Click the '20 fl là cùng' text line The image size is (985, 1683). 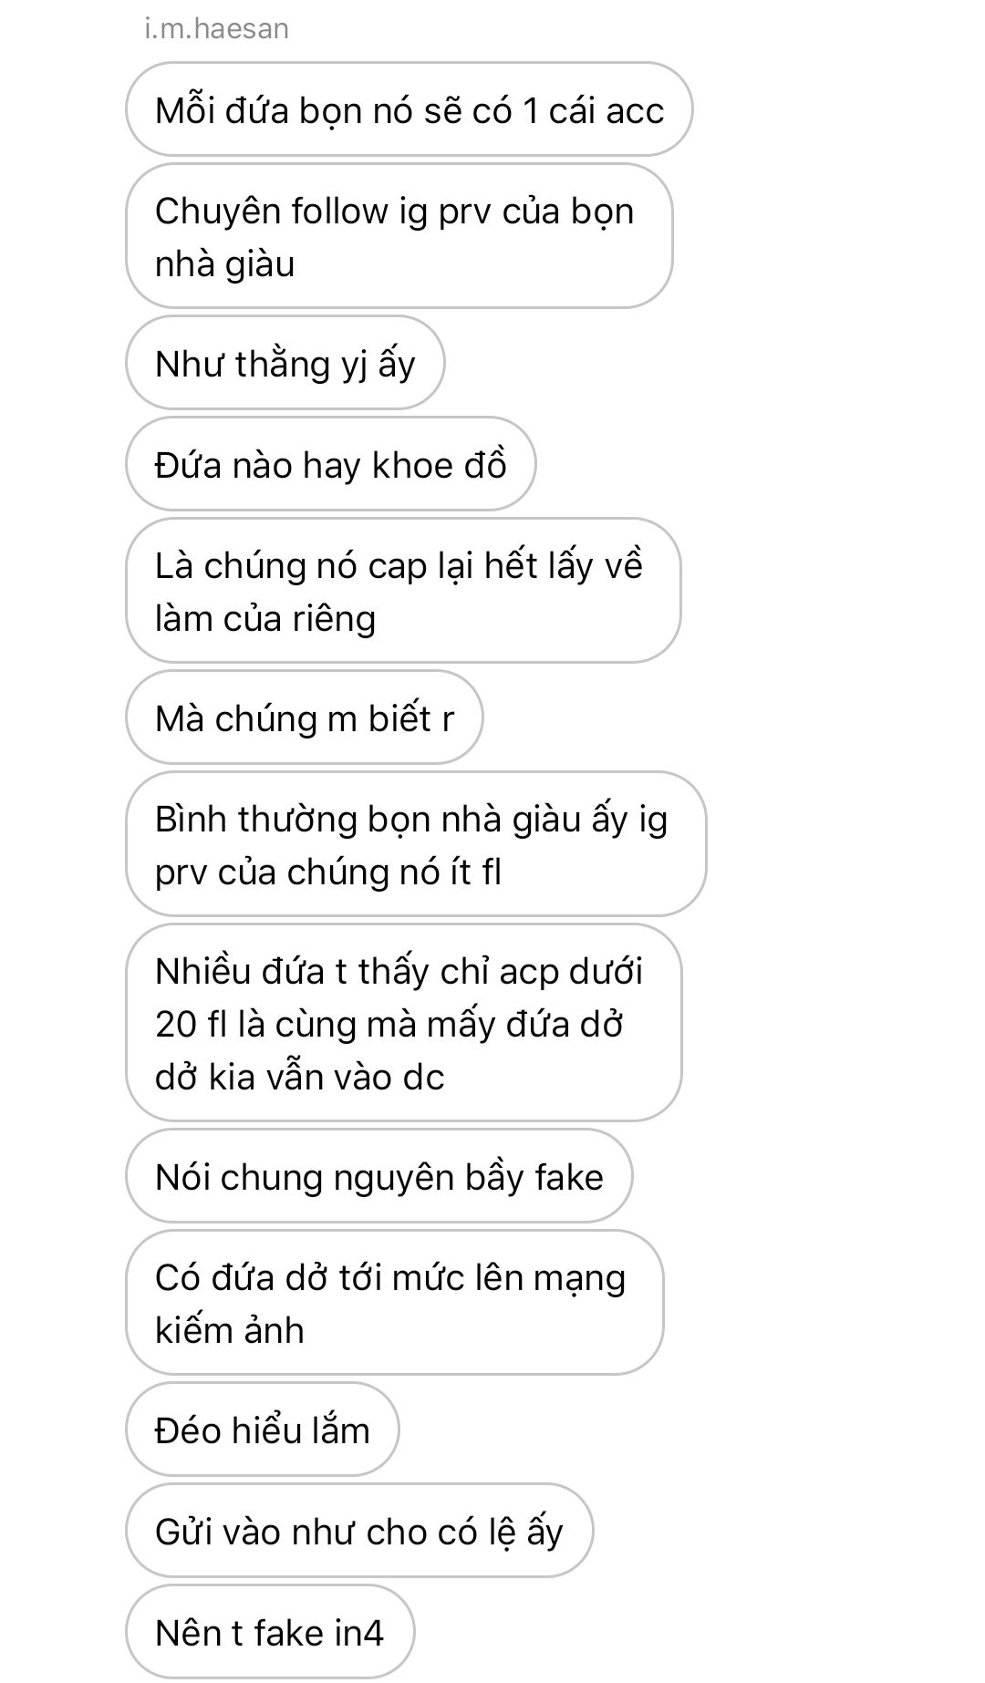click(x=389, y=1025)
